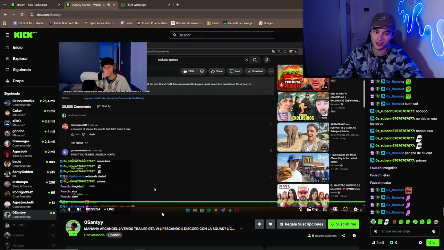The width and height of the screenshot is (444, 250).
Task: Open the OP.GG LAS bookmark
Action: tap(29, 23)
